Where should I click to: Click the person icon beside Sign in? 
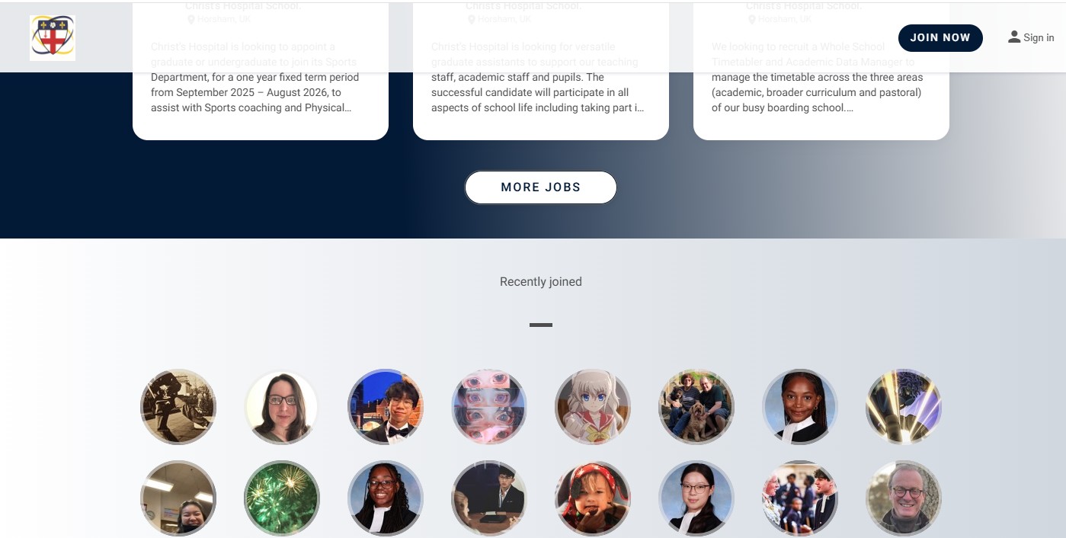tap(1014, 37)
